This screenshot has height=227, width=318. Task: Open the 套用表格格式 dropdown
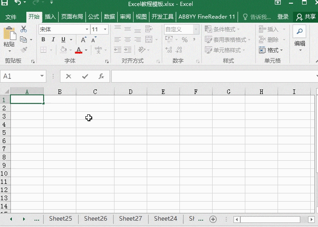pos(228,39)
